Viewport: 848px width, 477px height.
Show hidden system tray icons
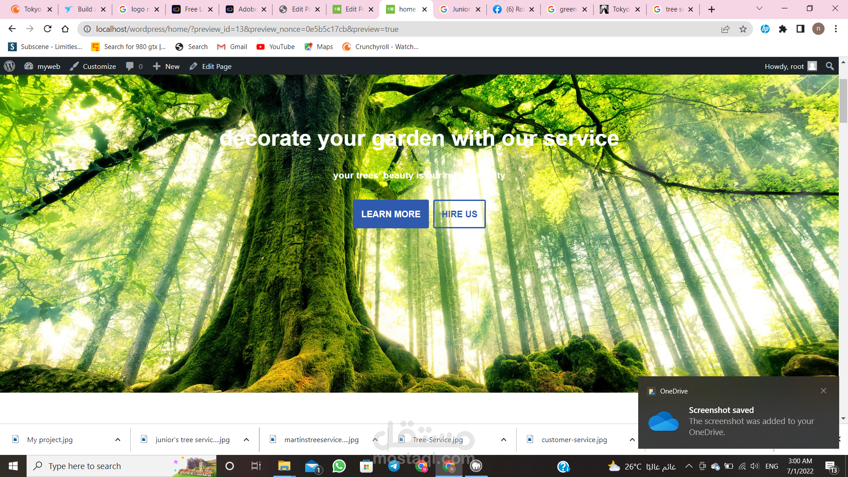[x=689, y=466]
